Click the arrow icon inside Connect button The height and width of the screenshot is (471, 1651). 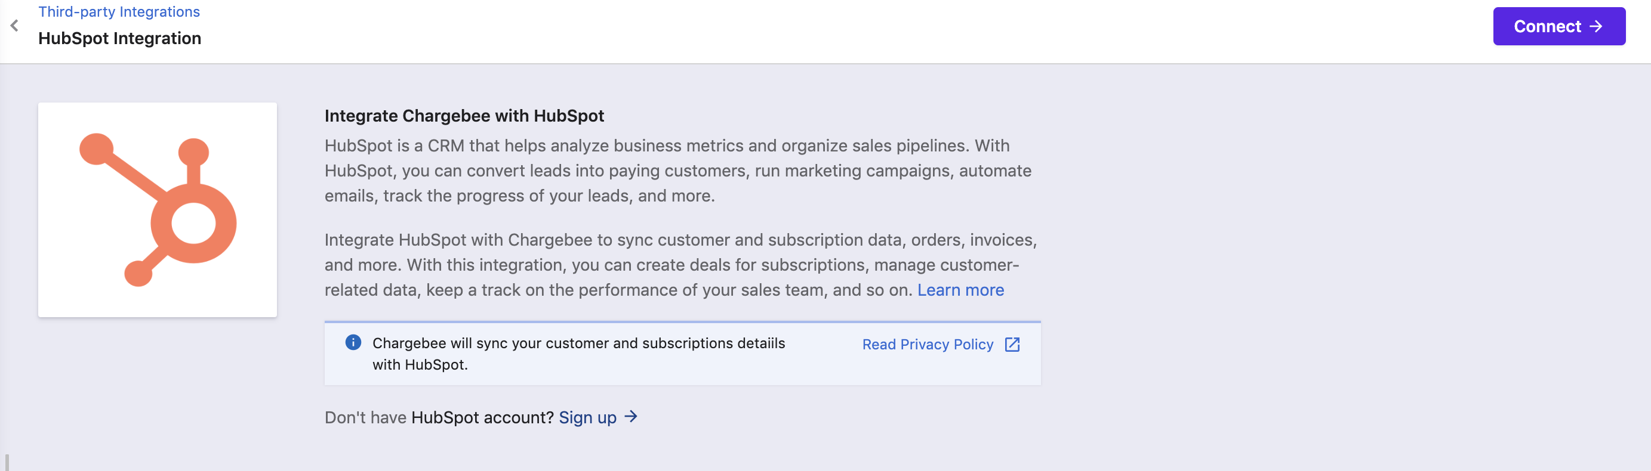click(x=1596, y=26)
